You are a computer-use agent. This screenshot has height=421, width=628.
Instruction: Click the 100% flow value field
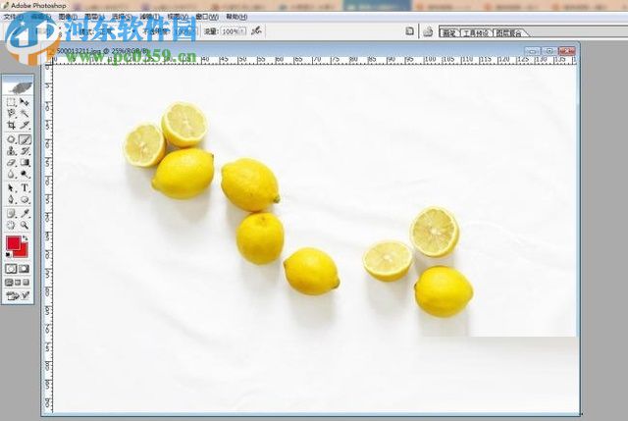tap(231, 31)
